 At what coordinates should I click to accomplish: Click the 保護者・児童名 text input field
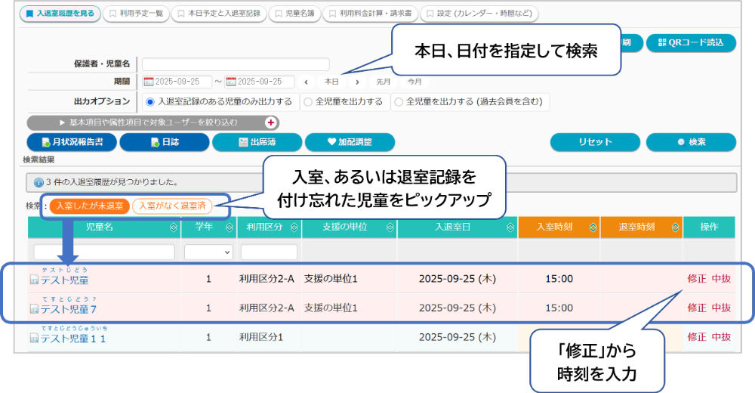[x=236, y=64]
